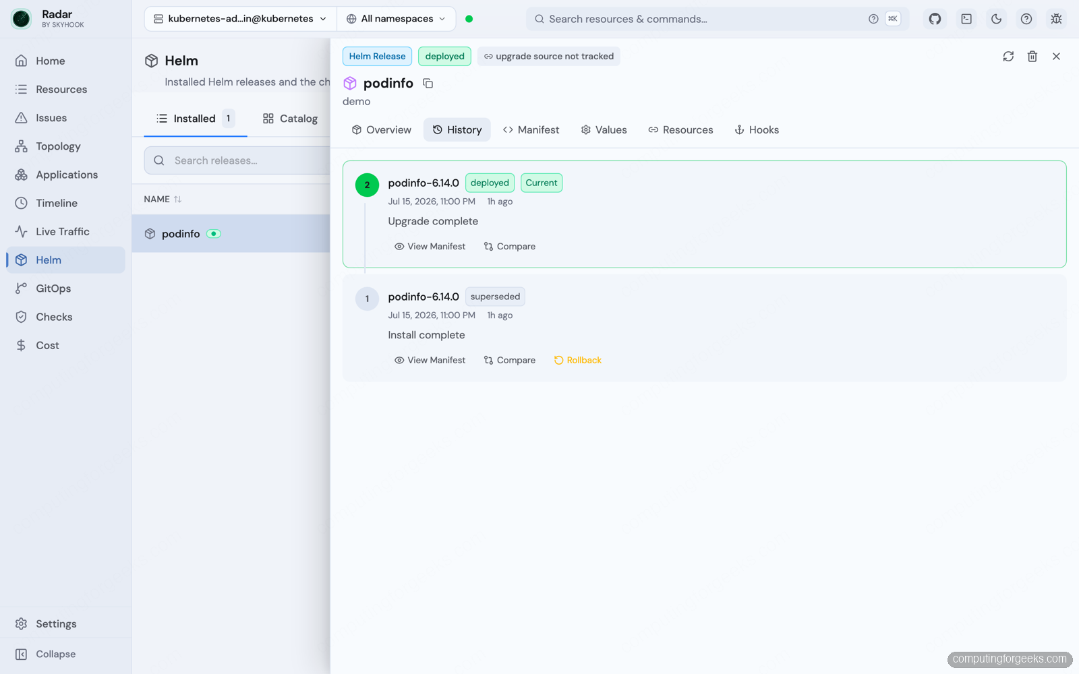Click the Current badge on revision 2
Screen dimensions: 1079x674
(x=542, y=183)
